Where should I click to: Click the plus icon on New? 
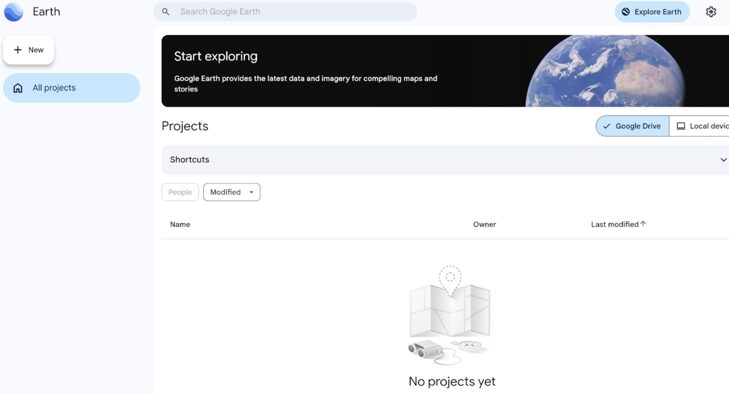tap(17, 50)
